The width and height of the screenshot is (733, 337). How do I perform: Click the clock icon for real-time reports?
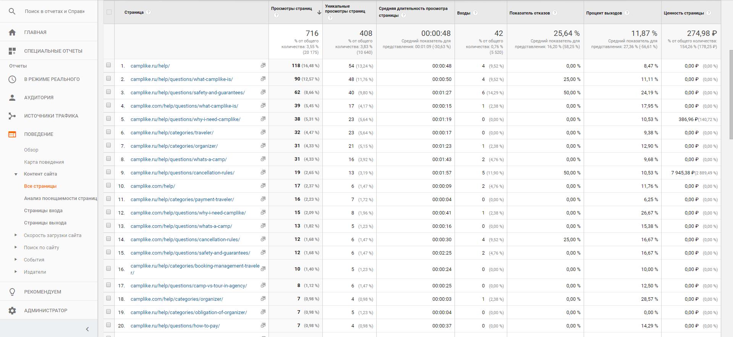tap(12, 79)
